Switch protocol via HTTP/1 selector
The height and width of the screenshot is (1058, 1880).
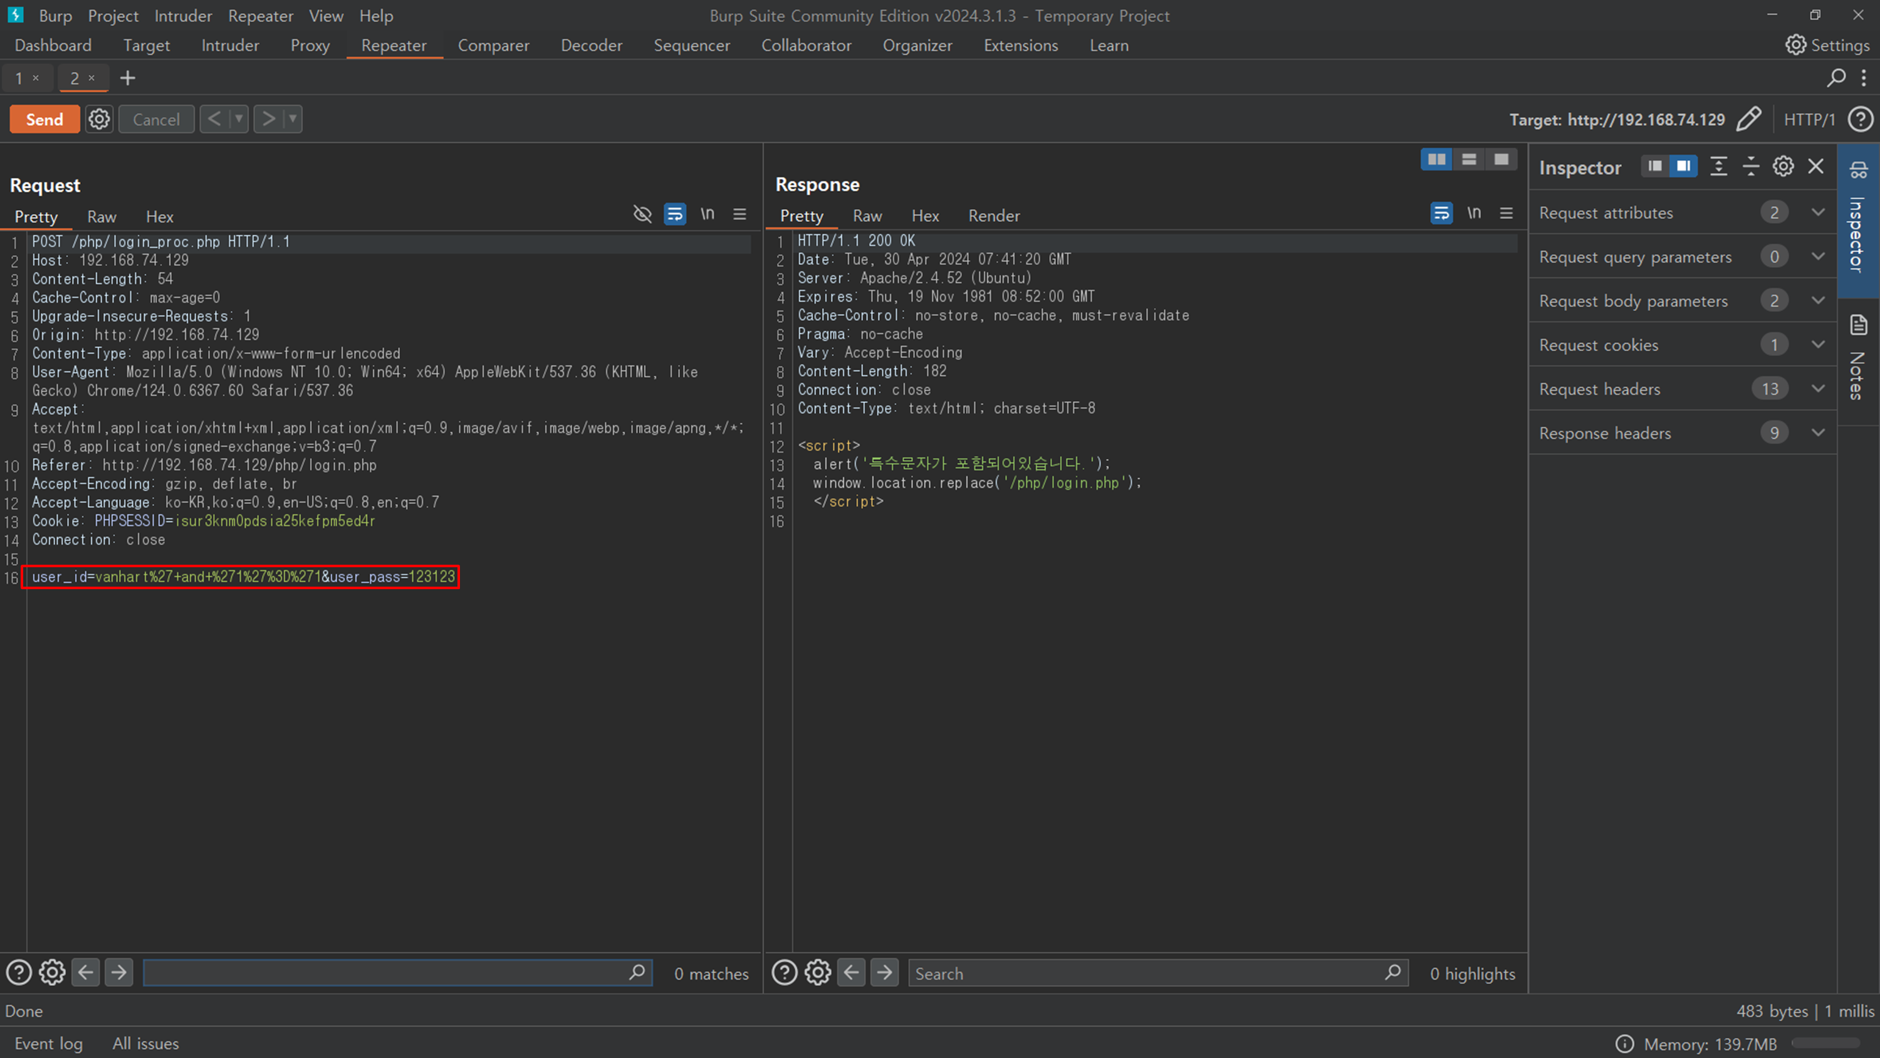pos(1809,120)
